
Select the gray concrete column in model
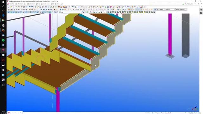coord(186,35)
